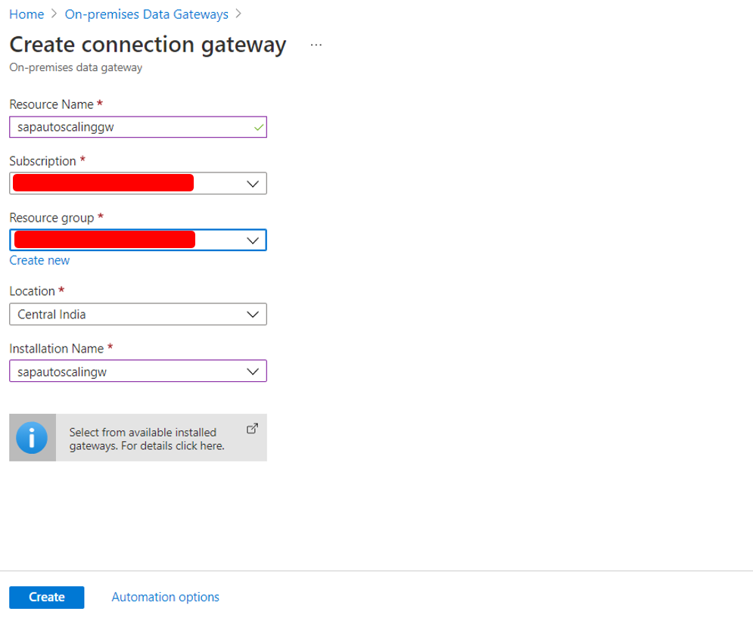Viewport: 753px width, 618px height.
Task: Click the green checkmark in Resource Name field
Action: (258, 127)
